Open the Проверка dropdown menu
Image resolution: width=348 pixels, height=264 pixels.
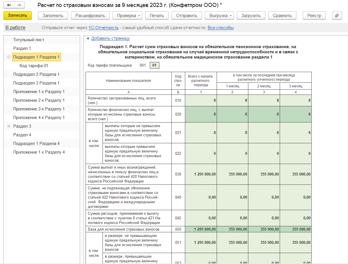coord(128,16)
